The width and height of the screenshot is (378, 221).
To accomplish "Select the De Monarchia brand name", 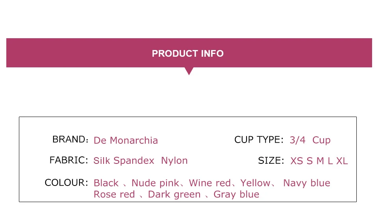I will click(x=126, y=141).
